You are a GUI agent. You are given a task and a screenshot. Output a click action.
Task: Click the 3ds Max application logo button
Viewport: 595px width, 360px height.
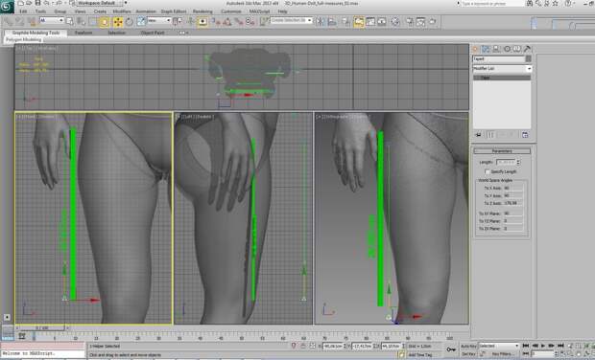tap(7, 6)
